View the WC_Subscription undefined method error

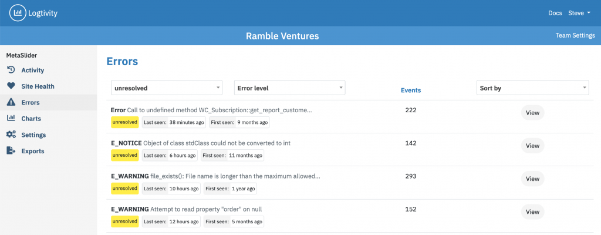click(x=532, y=113)
